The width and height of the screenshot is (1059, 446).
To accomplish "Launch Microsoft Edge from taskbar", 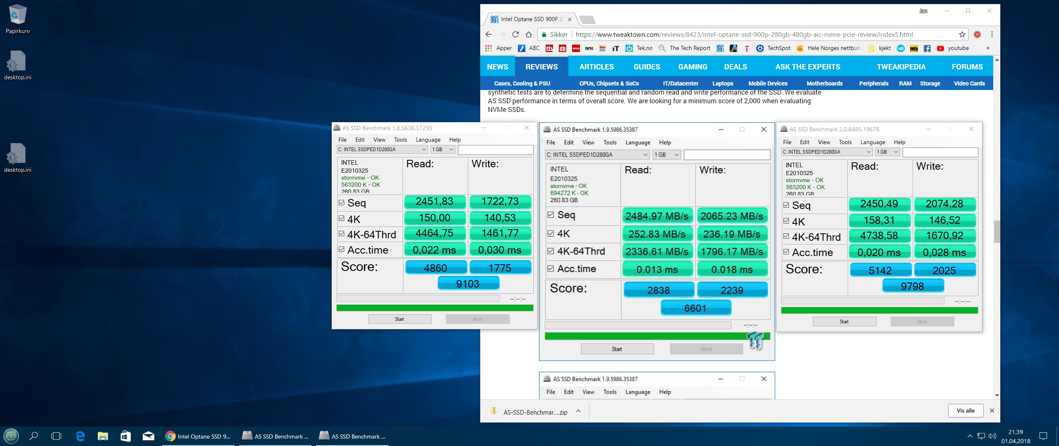I will (x=80, y=436).
